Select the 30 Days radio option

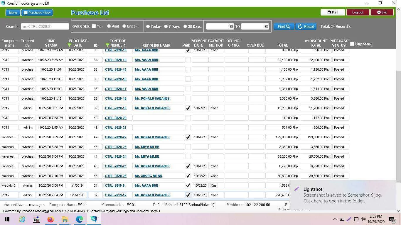click(x=185, y=26)
